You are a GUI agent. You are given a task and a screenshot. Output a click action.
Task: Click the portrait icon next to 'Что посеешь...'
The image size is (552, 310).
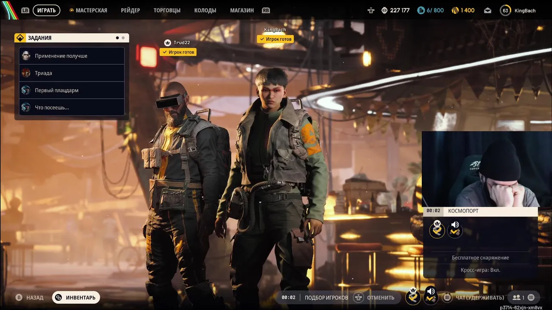click(x=26, y=107)
